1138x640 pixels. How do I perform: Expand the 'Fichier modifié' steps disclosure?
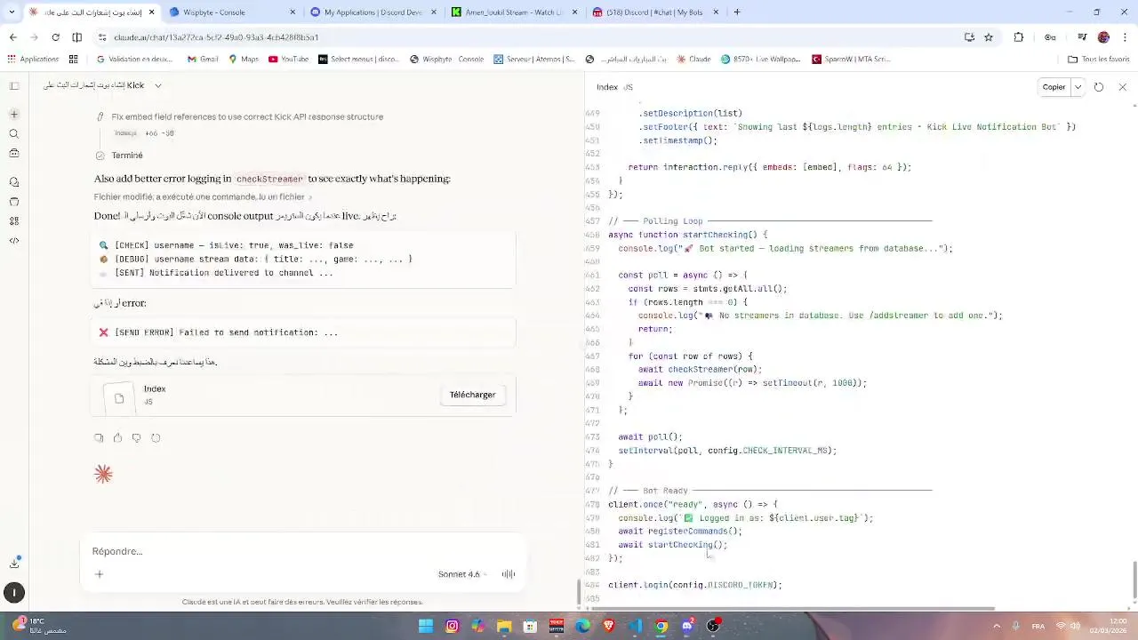tap(203, 197)
